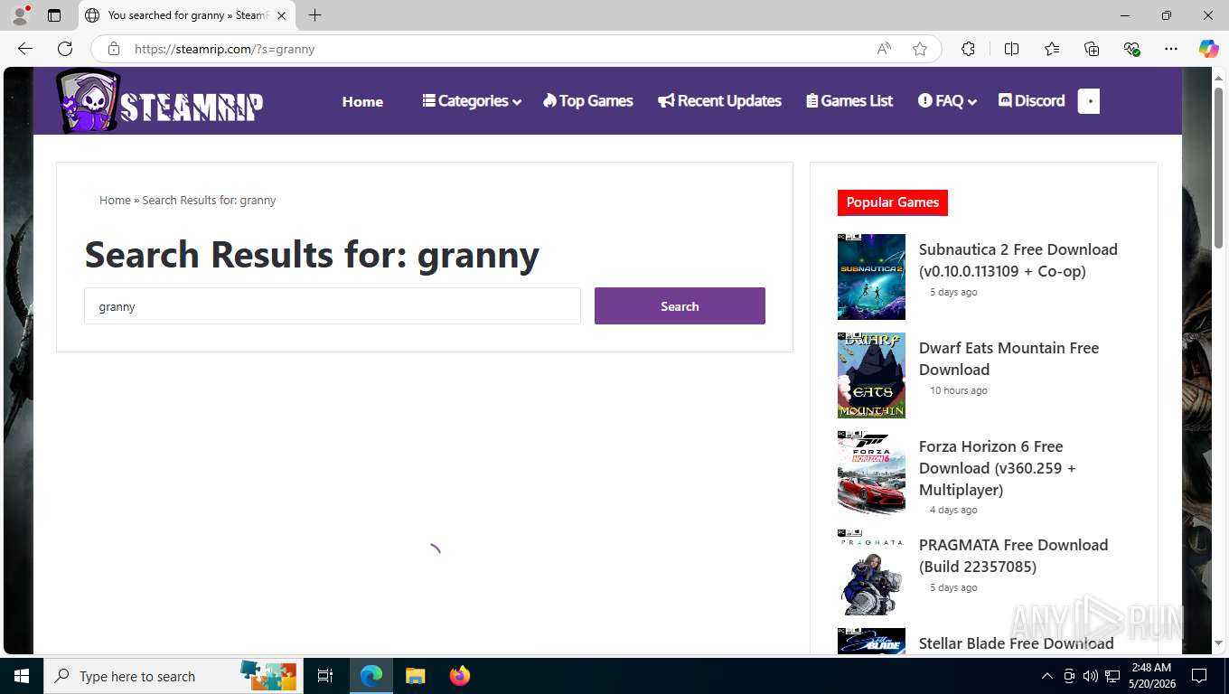Open browser Extensions icon
1229x694 pixels.
point(968,49)
